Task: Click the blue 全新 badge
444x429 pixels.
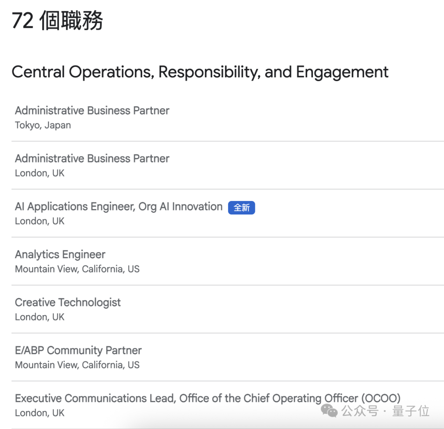Action: coord(242,208)
